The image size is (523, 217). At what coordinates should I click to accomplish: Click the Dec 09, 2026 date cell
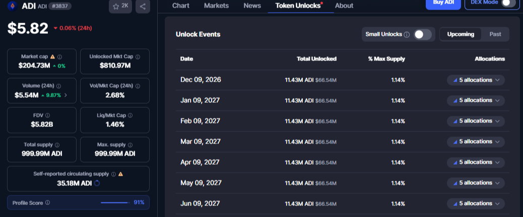coord(201,80)
